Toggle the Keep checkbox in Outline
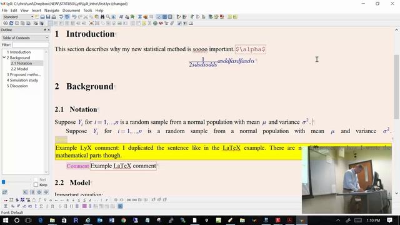This screenshot has height=225, width=400. click(x=36, y=185)
